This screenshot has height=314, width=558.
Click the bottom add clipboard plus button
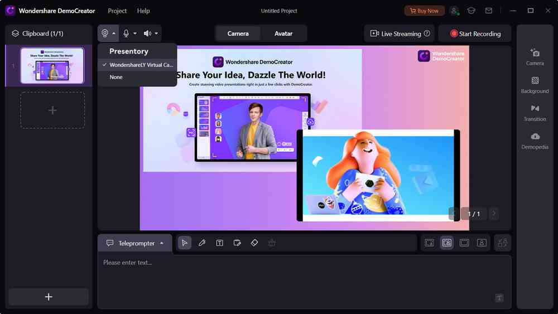(49, 297)
